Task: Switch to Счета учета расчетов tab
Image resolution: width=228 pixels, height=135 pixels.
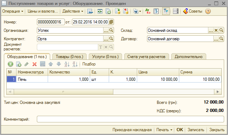Action: pos(146,57)
